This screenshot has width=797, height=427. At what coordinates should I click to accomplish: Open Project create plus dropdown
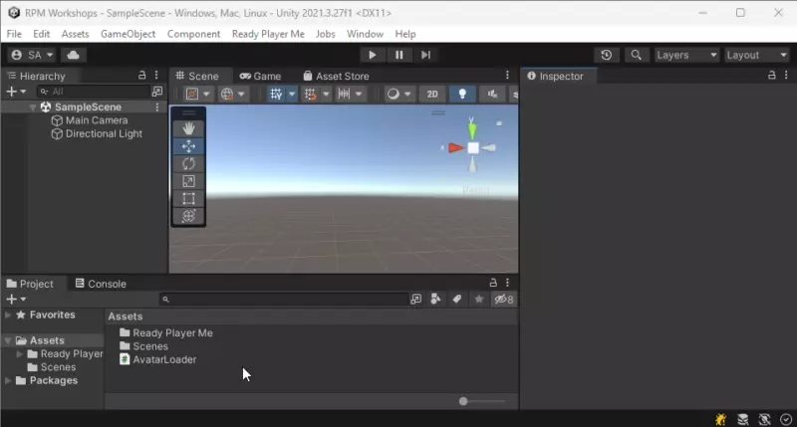[16, 299]
